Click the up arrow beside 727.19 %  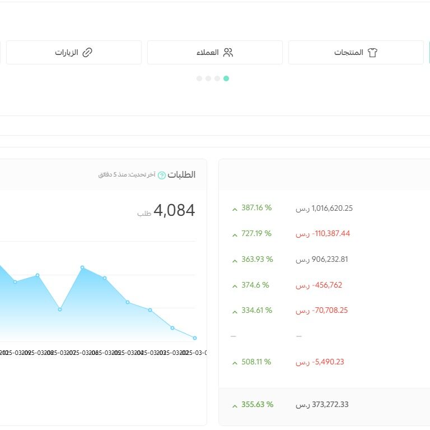[x=235, y=235]
